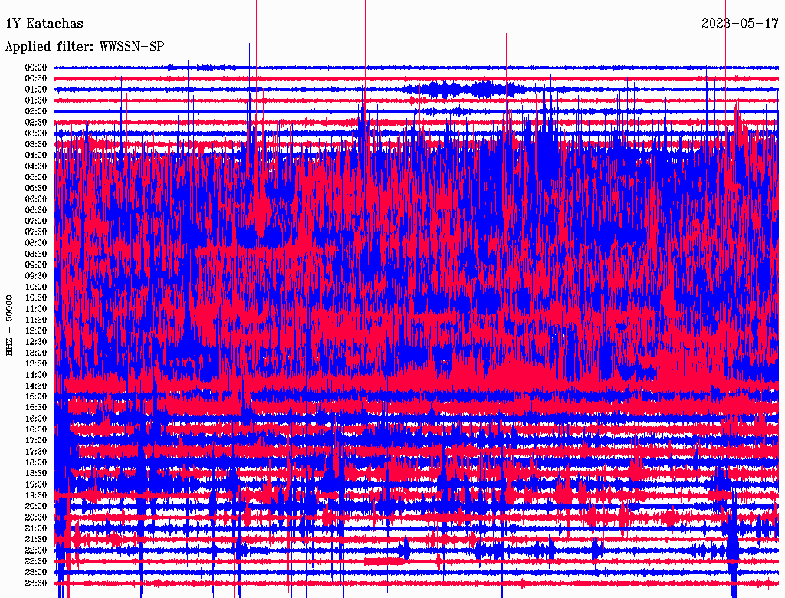
Task: Select the 23:00 time label
Action: click(x=36, y=572)
